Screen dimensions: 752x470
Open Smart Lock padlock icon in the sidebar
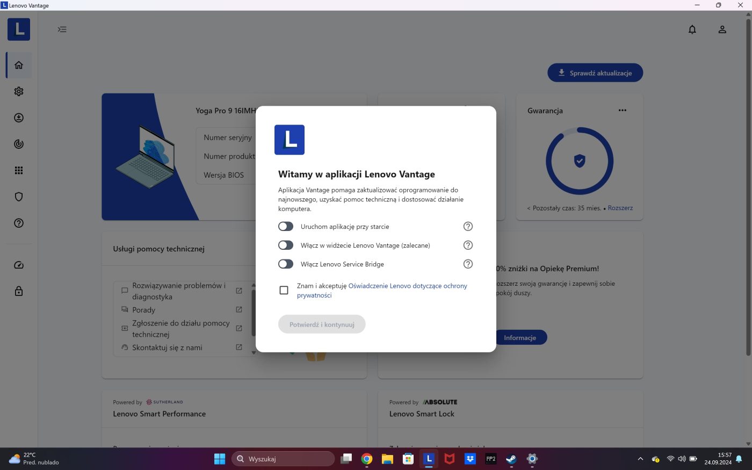pos(19,291)
